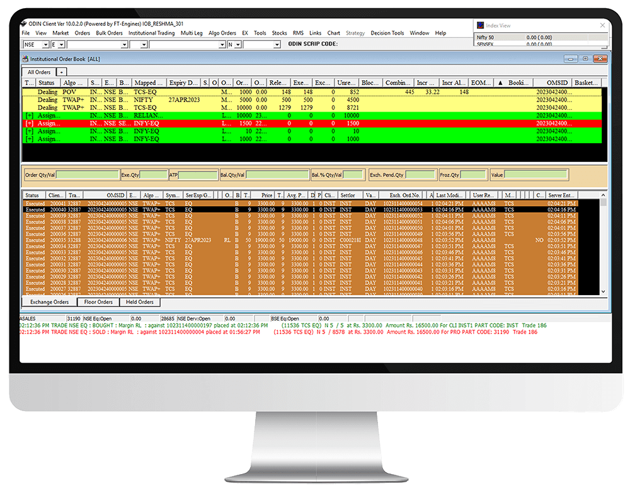Open the RMS menu
This screenshot has width=630, height=493.
tap(298, 33)
